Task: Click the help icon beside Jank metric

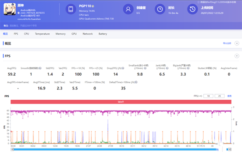Action: click(167, 68)
